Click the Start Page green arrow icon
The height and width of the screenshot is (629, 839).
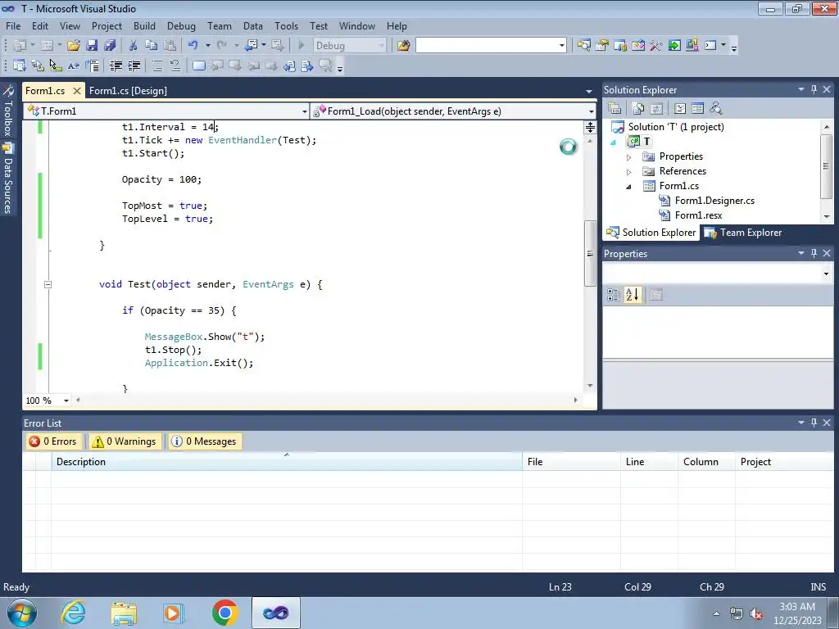[674, 46]
